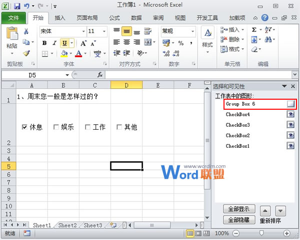The height and width of the screenshot is (240, 300).
Task: Click the insert function fx icon
Action: 99,75
